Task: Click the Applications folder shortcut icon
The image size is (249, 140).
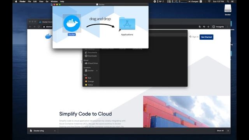Action: click(x=127, y=23)
